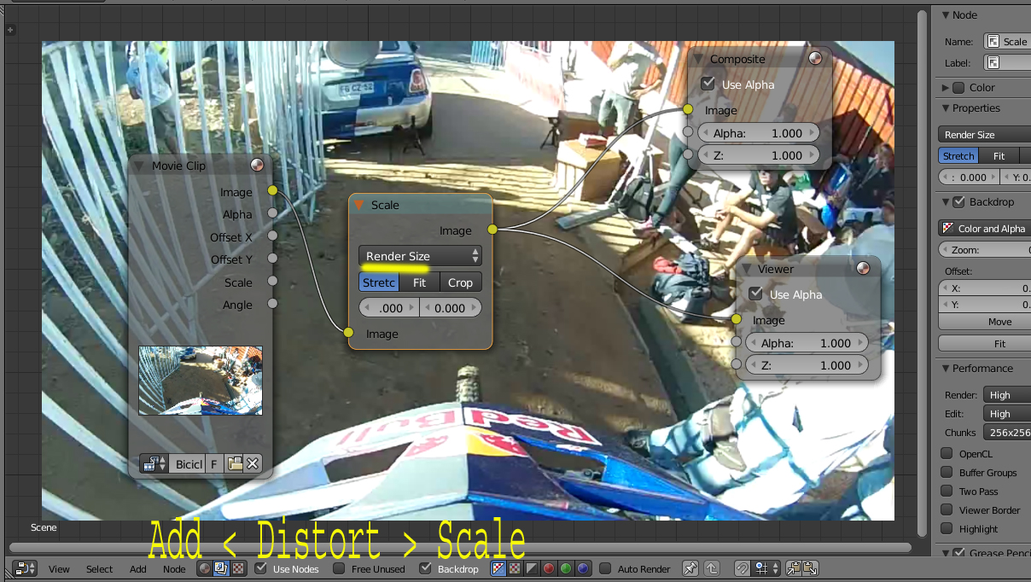Open the Node menu

174,569
